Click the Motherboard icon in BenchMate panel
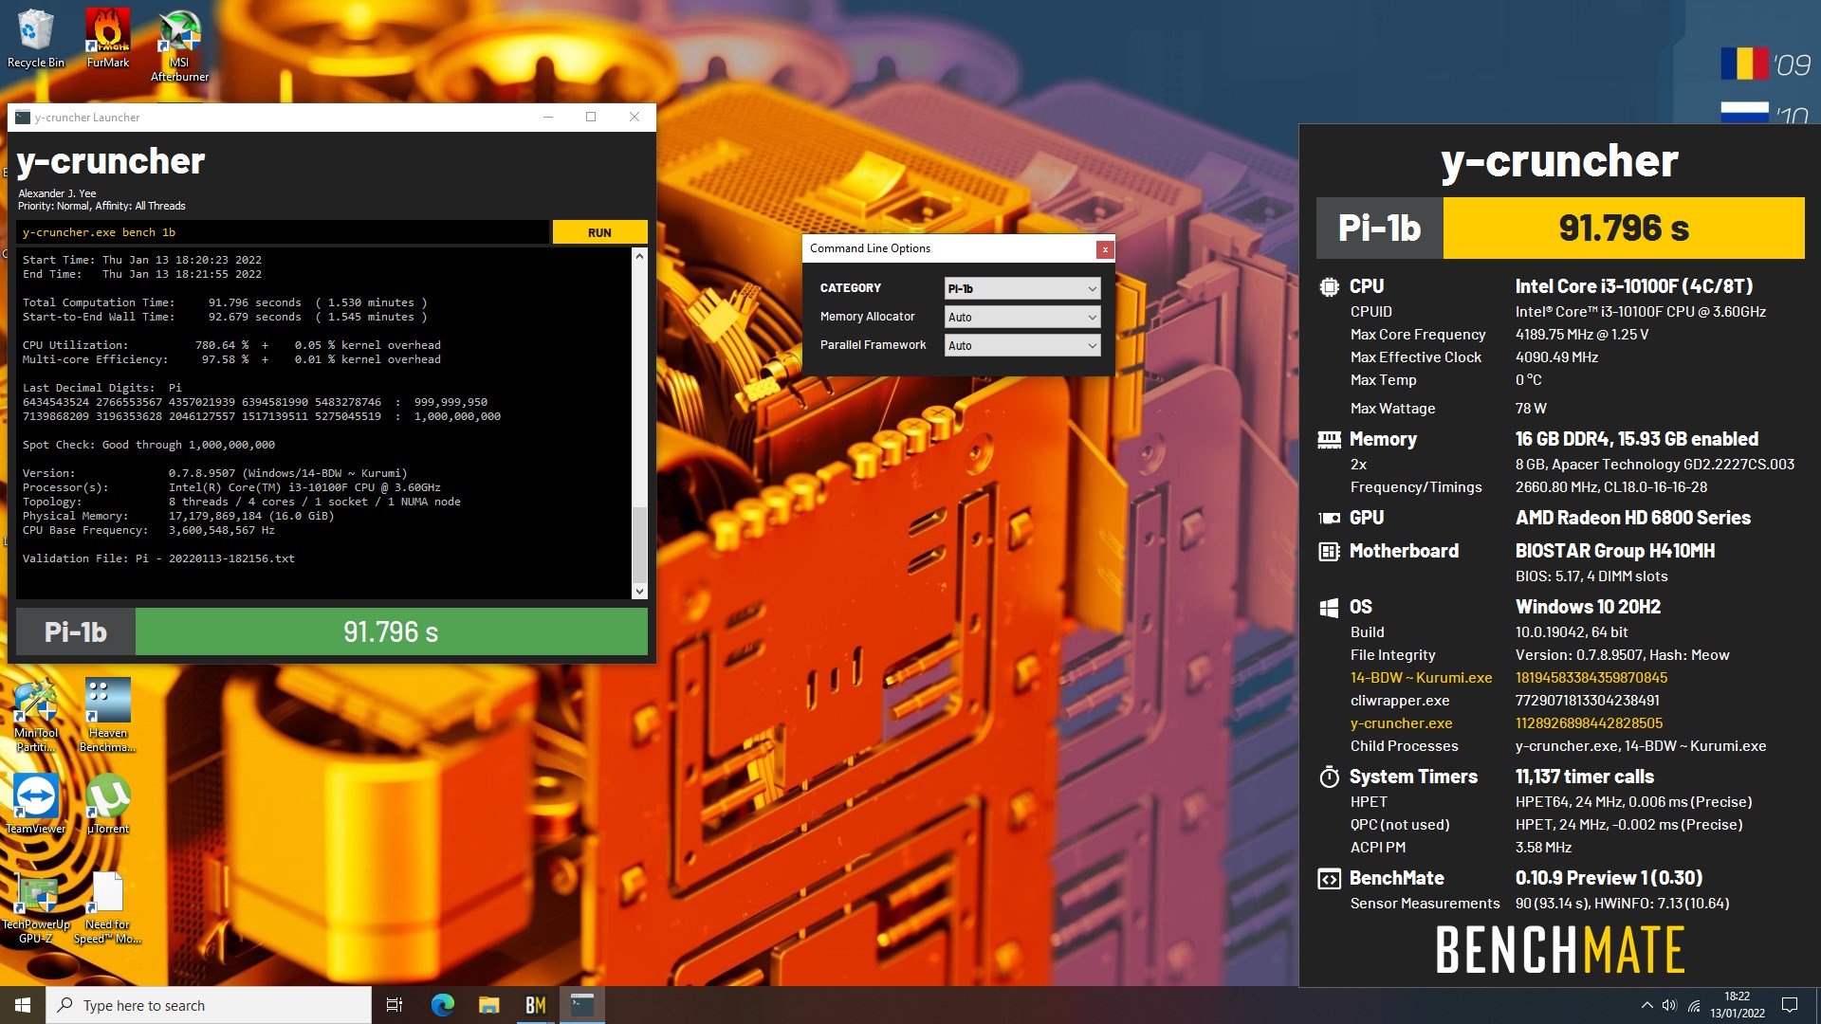The height and width of the screenshot is (1024, 1821). pyautogui.click(x=1330, y=551)
